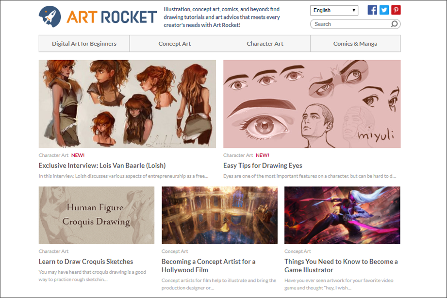Open the Loish character sketches thumbnail
The width and height of the screenshot is (447, 298).
point(127,104)
